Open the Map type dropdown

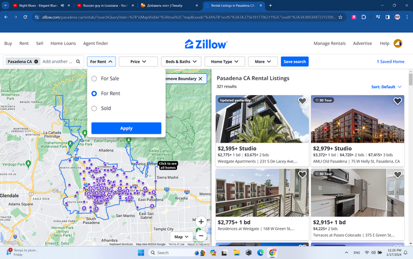(x=181, y=237)
